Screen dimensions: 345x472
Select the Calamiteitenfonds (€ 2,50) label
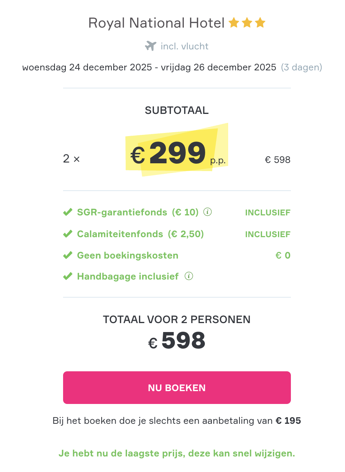[x=141, y=234]
